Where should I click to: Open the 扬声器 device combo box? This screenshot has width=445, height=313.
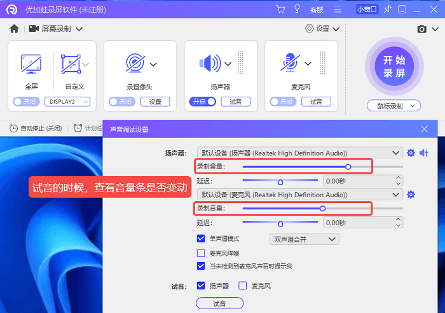pyautogui.click(x=300, y=153)
